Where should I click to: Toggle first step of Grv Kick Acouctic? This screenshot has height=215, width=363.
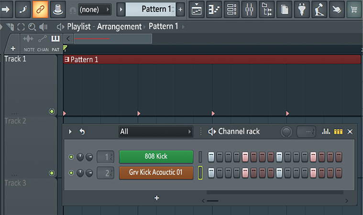tap(211, 172)
